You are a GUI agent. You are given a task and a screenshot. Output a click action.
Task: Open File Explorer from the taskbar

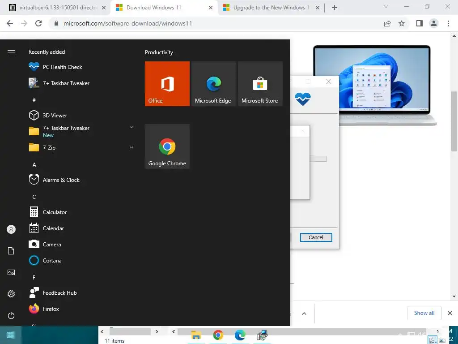tap(196, 335)
